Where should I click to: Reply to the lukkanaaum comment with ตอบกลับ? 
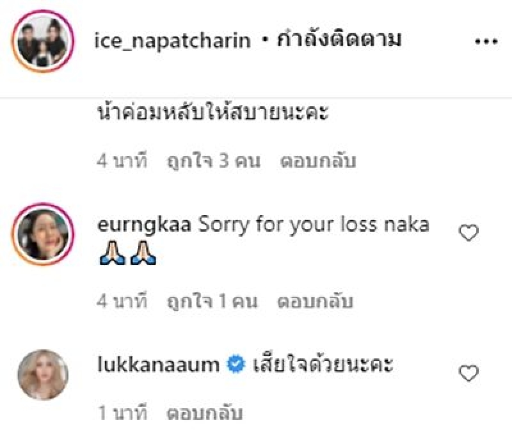point(205,413)
